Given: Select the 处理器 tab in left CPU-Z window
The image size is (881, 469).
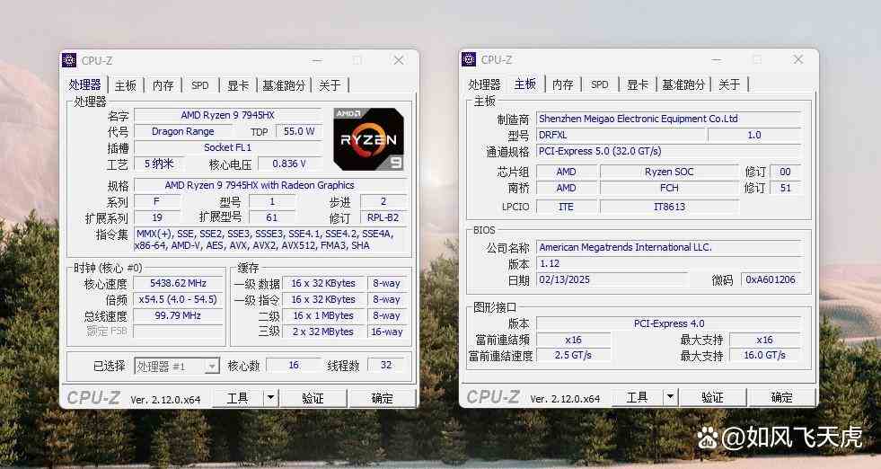Looking at the screenshot, I should [x=84, y=85].
